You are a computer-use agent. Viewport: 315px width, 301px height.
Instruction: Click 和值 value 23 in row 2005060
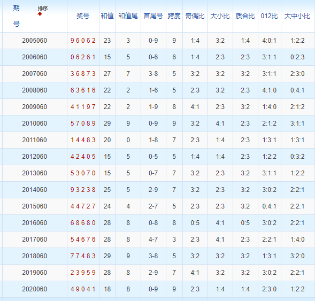pos(107,41)
